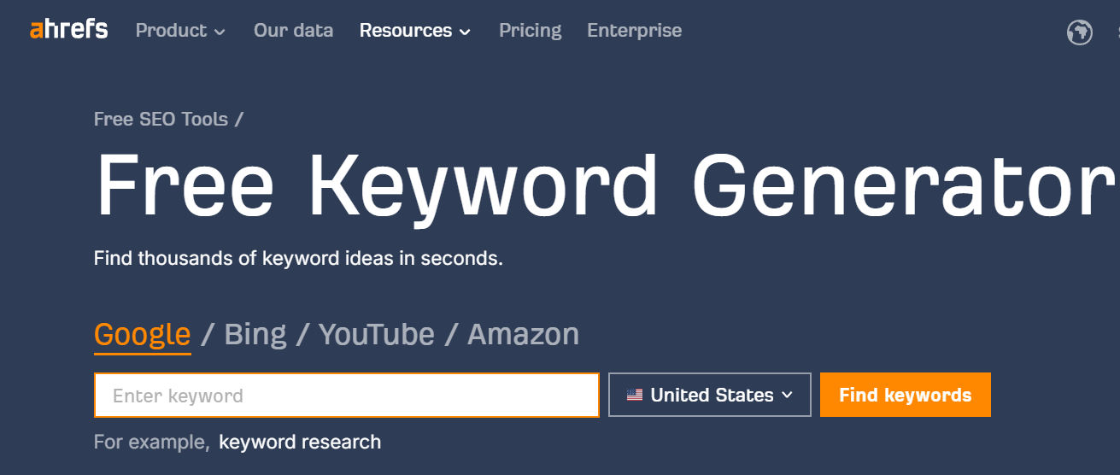Select the Google search engine tab
This screenshot has height=475, width=1120.
point(142,334)
